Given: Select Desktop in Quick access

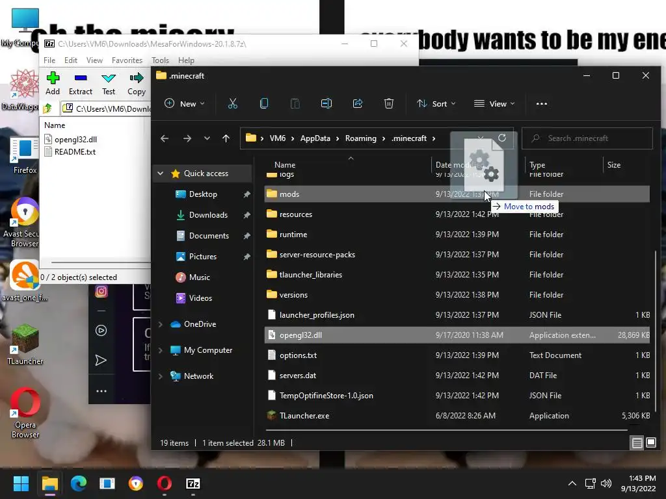Looking at the screenshot, I should (203, 194).
